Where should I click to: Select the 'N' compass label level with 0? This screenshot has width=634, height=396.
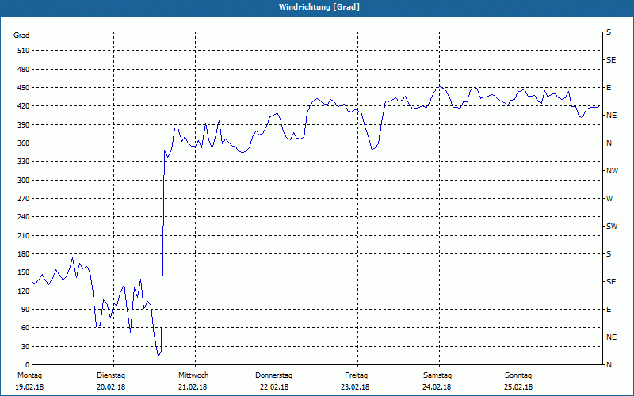pos(609,365)
